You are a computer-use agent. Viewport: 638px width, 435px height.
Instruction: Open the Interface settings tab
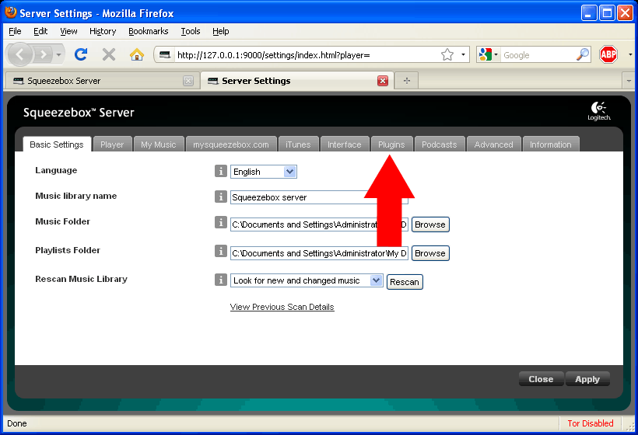click(344, 144)
